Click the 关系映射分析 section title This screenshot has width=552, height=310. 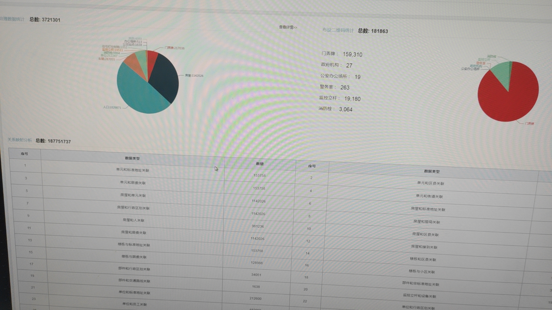click(x=20, y=140)
